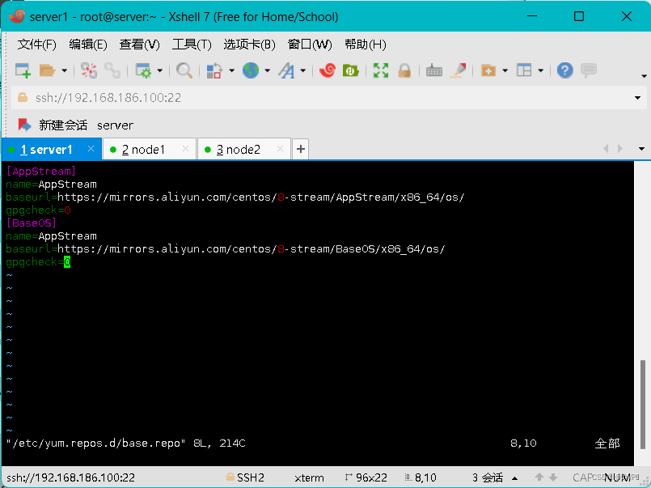Click the globe encoding icon

pyautogui.click(x=251, y=70)
